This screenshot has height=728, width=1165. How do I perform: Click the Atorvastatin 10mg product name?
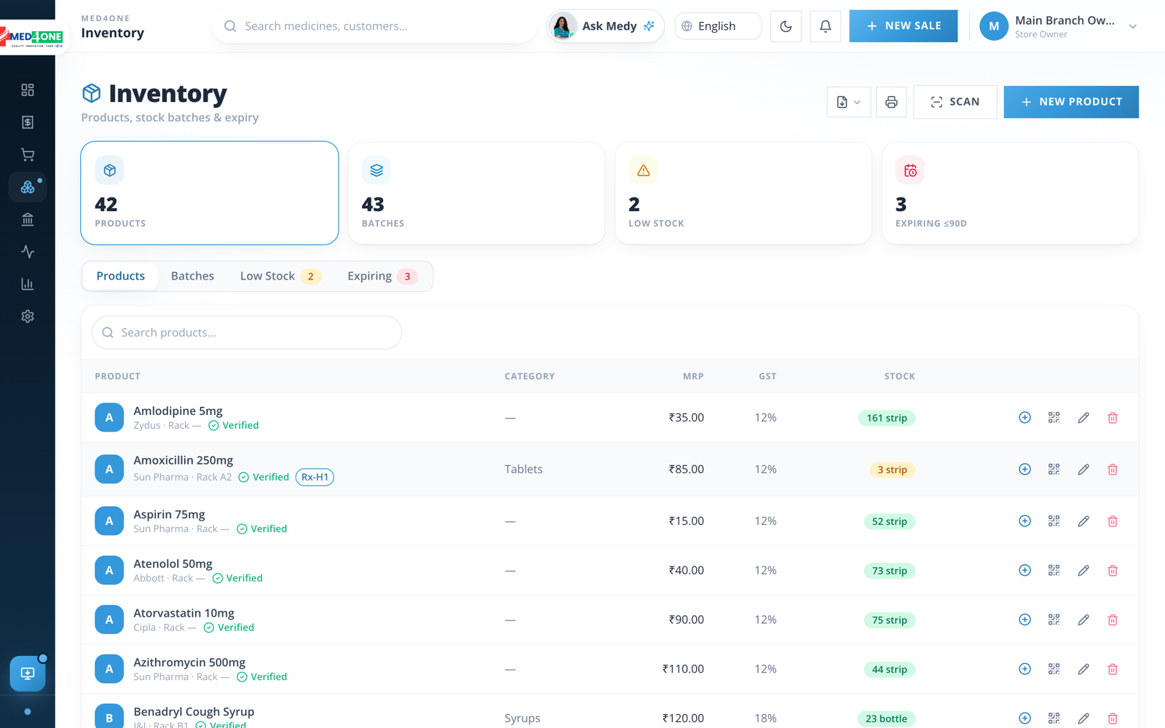click(x=183, y=613)
